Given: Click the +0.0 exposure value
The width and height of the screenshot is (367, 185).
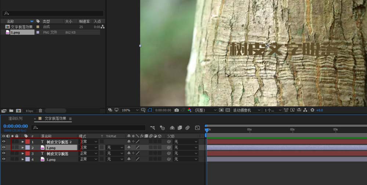Looking at the screenshot, I should coord(320,110).
